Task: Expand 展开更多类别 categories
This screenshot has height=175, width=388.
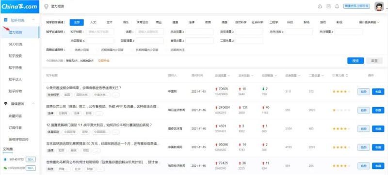Action: point(369,22)
